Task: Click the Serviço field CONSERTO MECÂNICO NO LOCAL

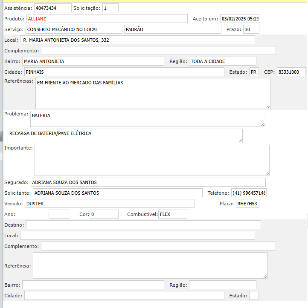Action: (x=73, y=29)
